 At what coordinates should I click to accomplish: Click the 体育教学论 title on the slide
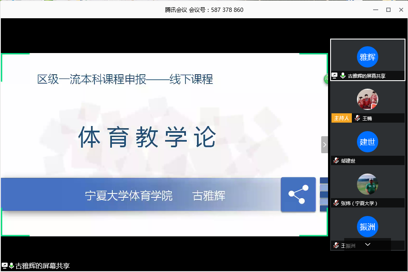(x=147, y=137)
